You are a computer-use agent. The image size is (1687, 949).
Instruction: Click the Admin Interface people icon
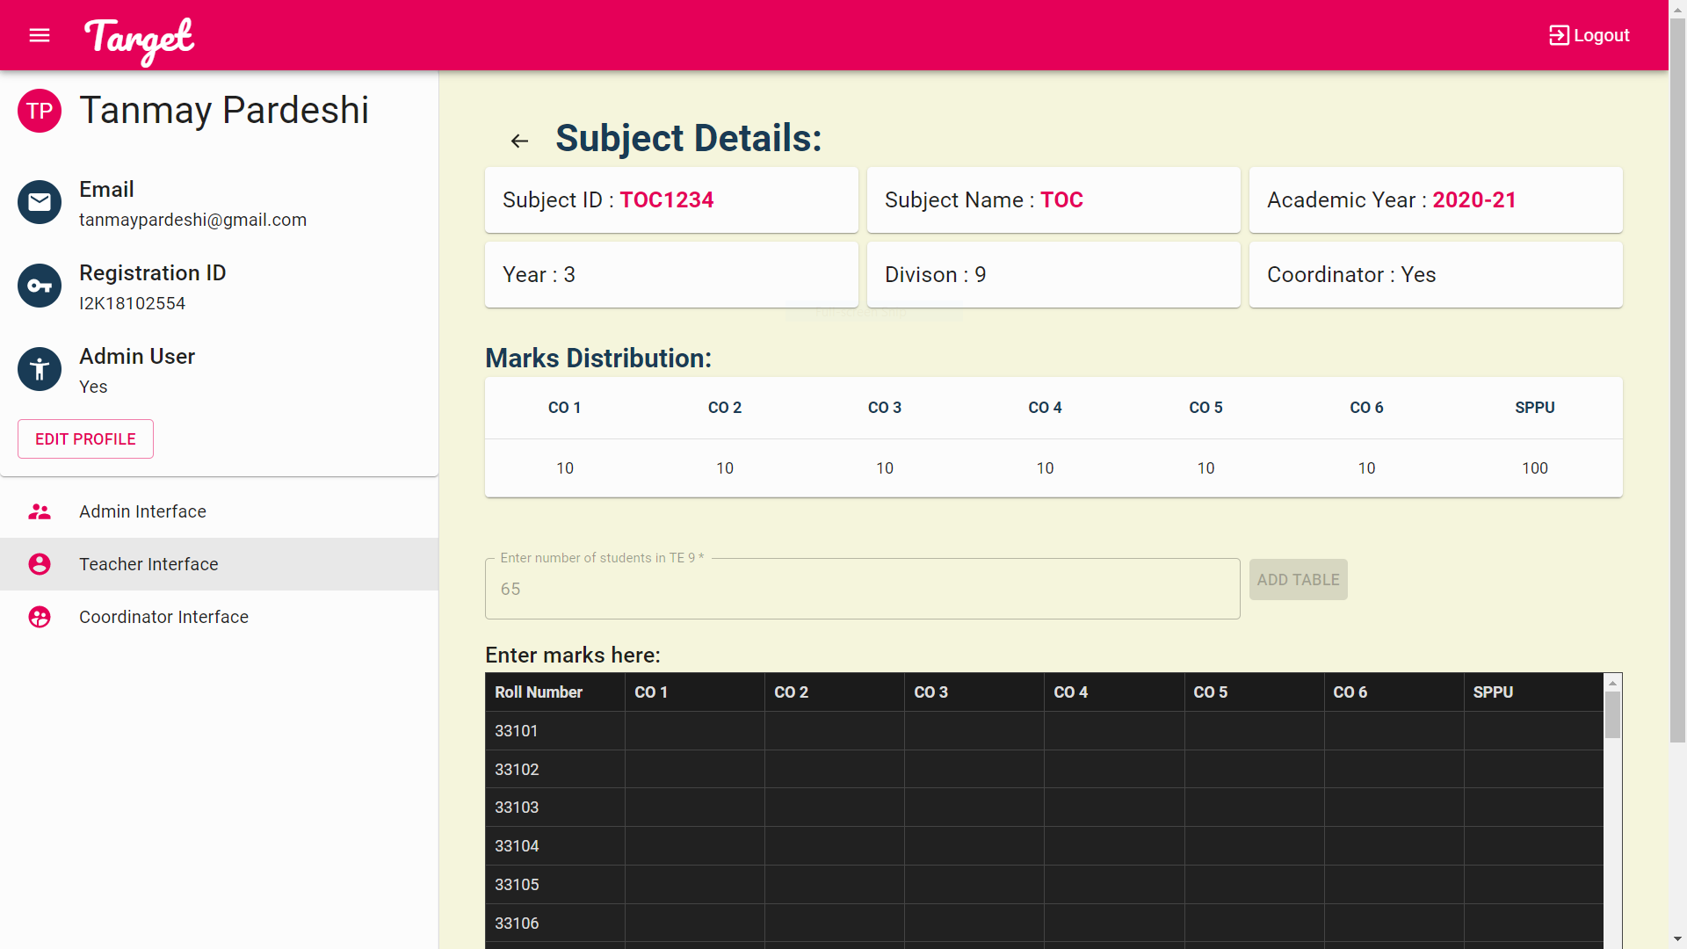pyautogui.click(x=40, y=511)
